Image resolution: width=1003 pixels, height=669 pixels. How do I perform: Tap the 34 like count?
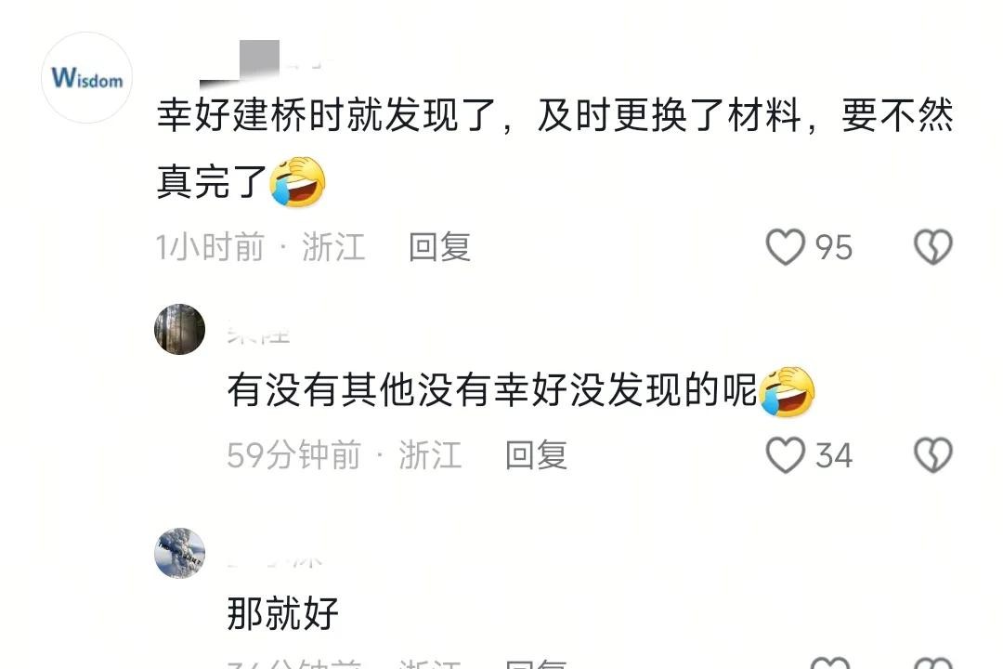833,455
